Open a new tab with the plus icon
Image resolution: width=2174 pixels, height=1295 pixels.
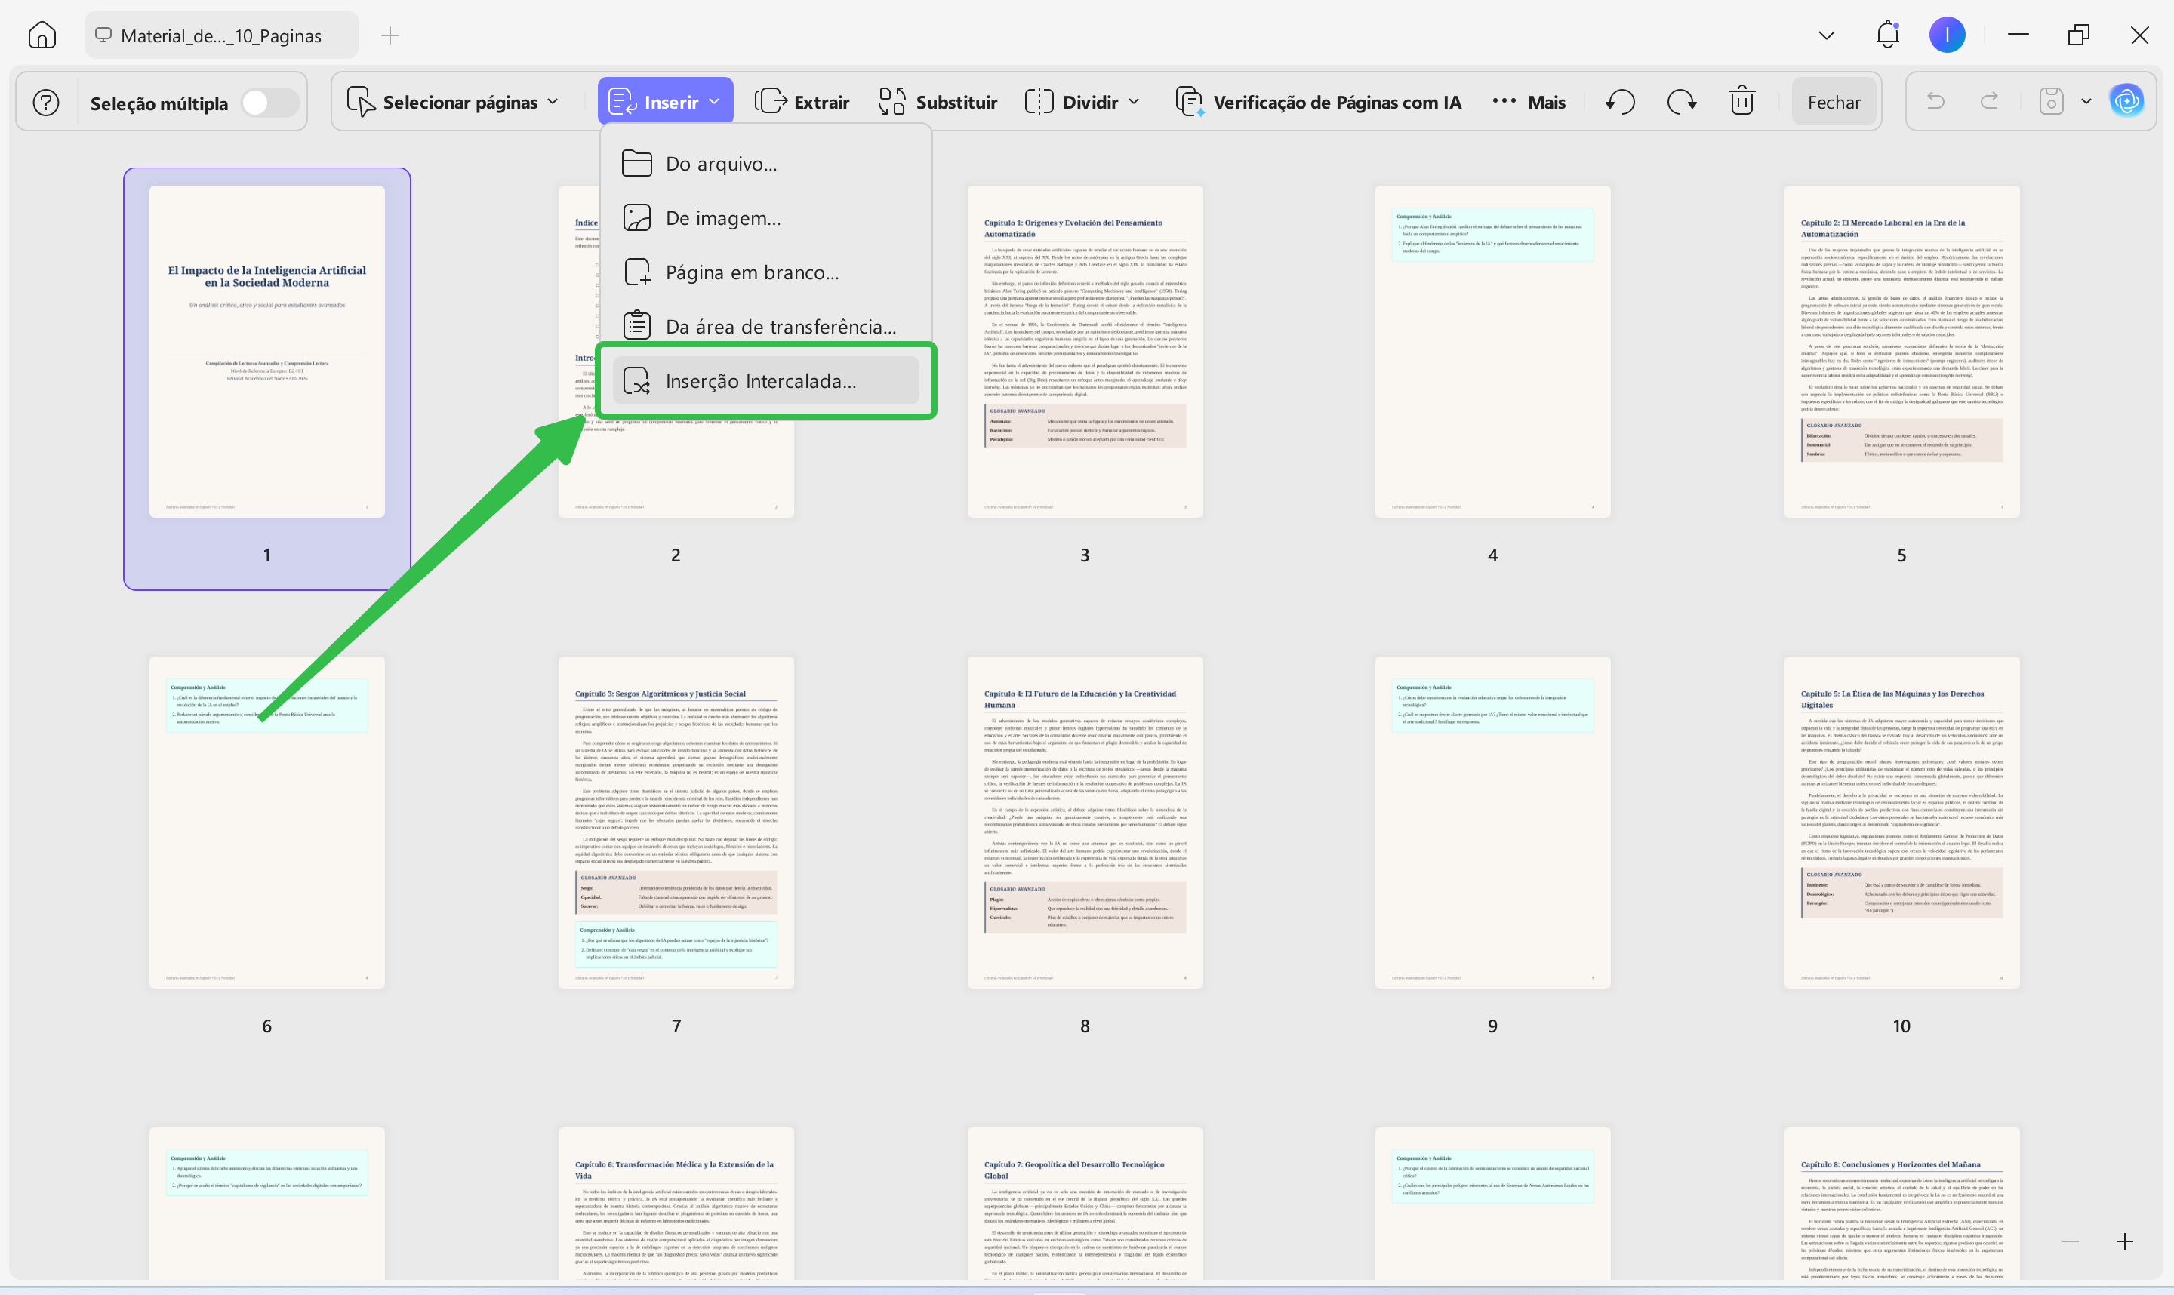click(390, 35)
